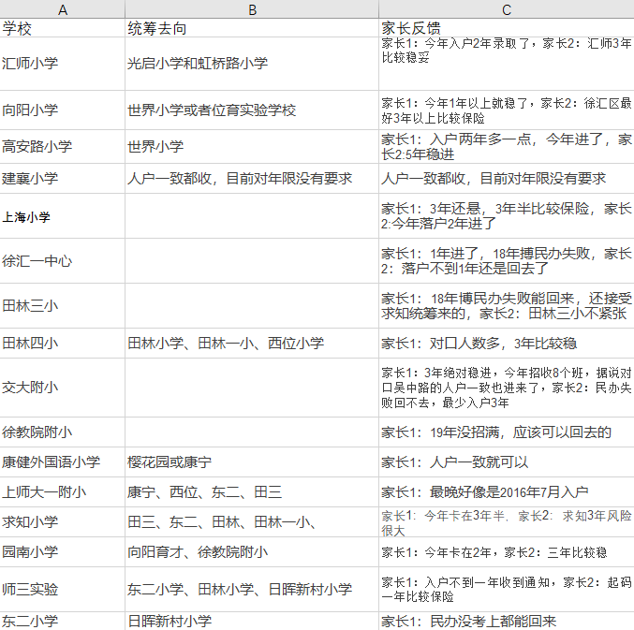Select column C header
The image size is (634, 630).
click(x=507, y=8)
